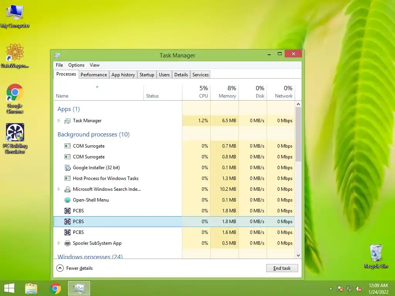The height and width of the screenshot is (296, 395).
Task: Maximize the Task Manager window
Action: pos(279,54)
